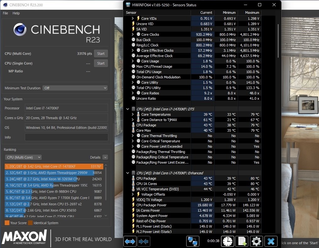Image resolution: width=319 pixels, height=248 pixels.
Task: Select ranking entry Ryzen 7 1700X
Action: [x=54, y=198]
